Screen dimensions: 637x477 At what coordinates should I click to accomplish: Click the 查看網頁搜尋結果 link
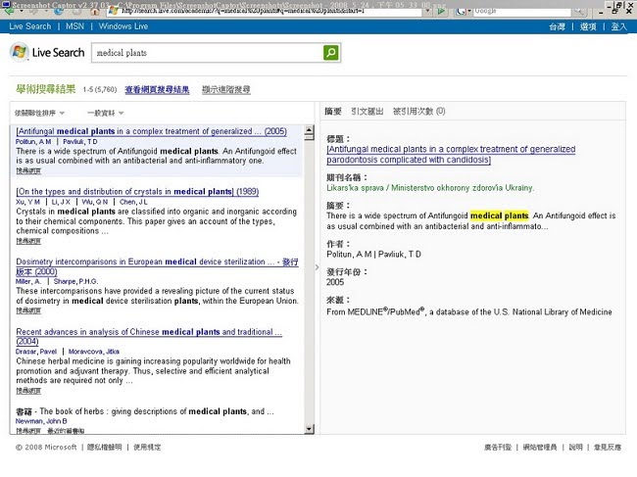pos(157,90)
